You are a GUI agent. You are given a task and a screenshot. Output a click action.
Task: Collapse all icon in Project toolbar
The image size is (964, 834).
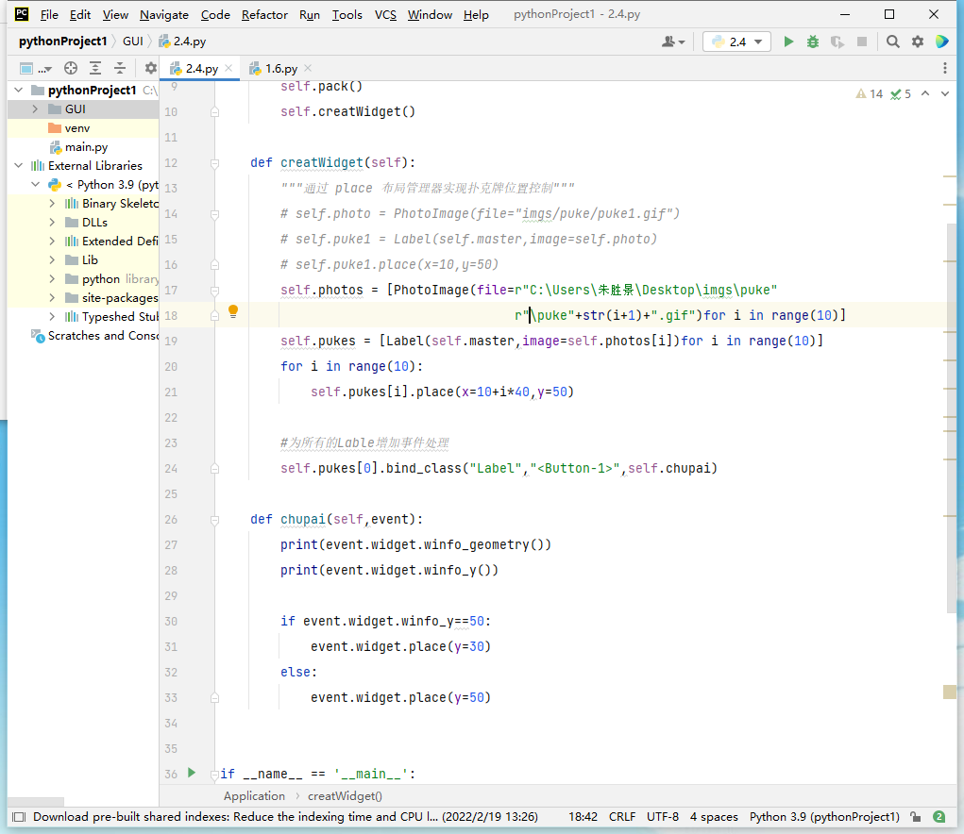(120, 68)
